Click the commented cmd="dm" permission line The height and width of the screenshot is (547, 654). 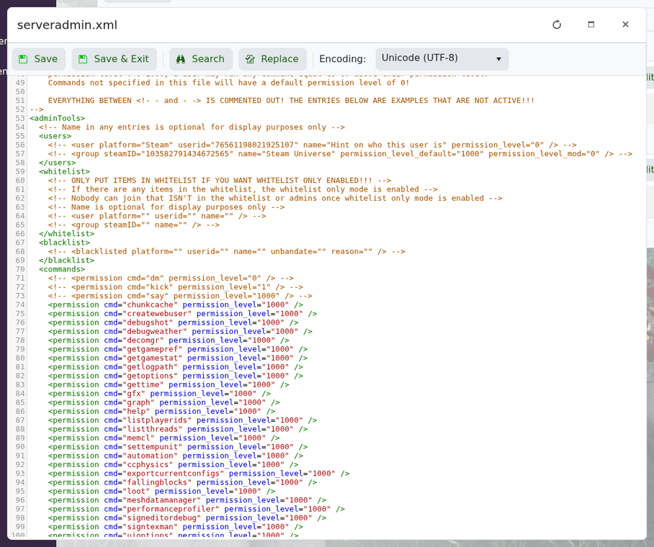171,278
